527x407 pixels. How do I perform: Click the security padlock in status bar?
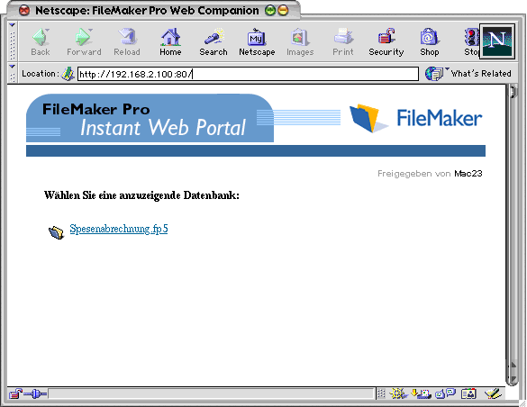coord(15,393)
